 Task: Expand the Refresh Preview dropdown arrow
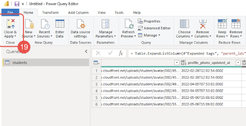[135, 36]
